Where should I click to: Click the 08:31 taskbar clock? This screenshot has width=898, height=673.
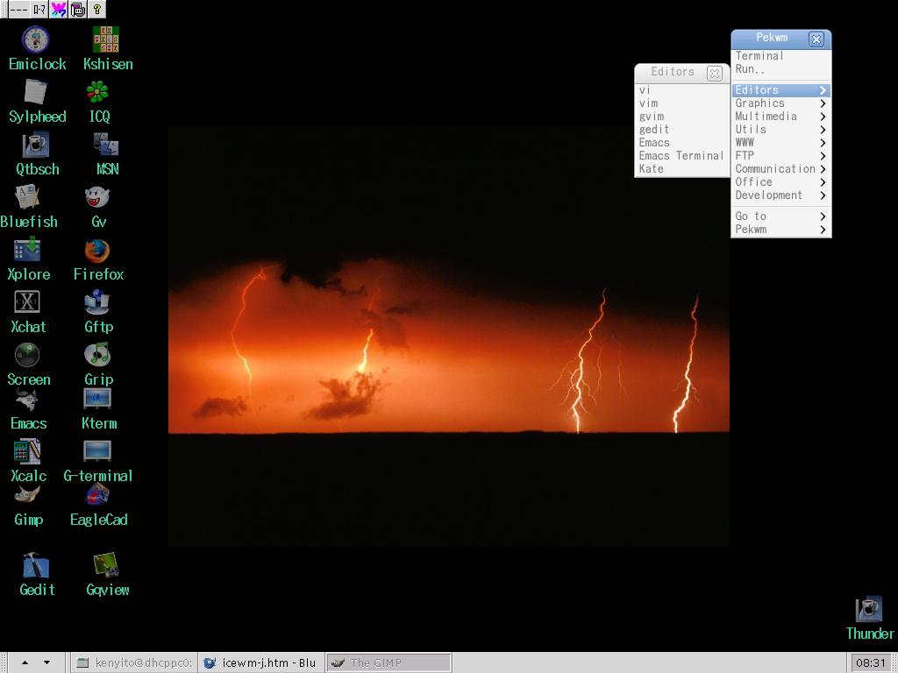coord(870,662)
